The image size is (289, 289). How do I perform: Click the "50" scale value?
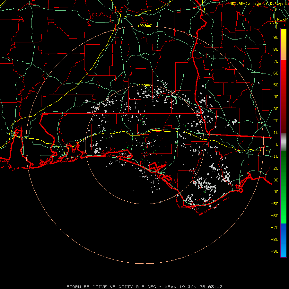(x=276, y=85)
